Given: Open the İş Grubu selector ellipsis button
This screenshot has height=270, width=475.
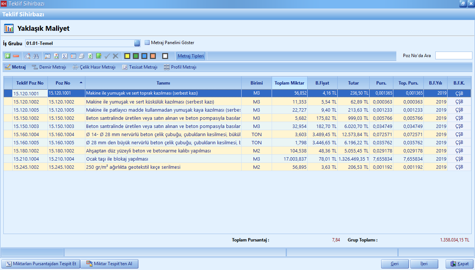Looking at the screenshot, I should pos(137,43).
